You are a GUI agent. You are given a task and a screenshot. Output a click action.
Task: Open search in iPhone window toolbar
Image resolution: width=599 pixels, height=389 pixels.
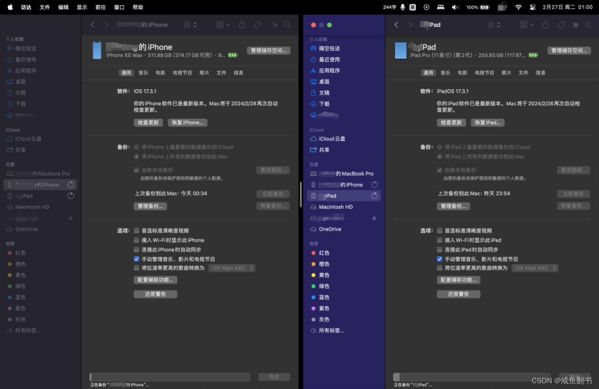pos(287,25)
